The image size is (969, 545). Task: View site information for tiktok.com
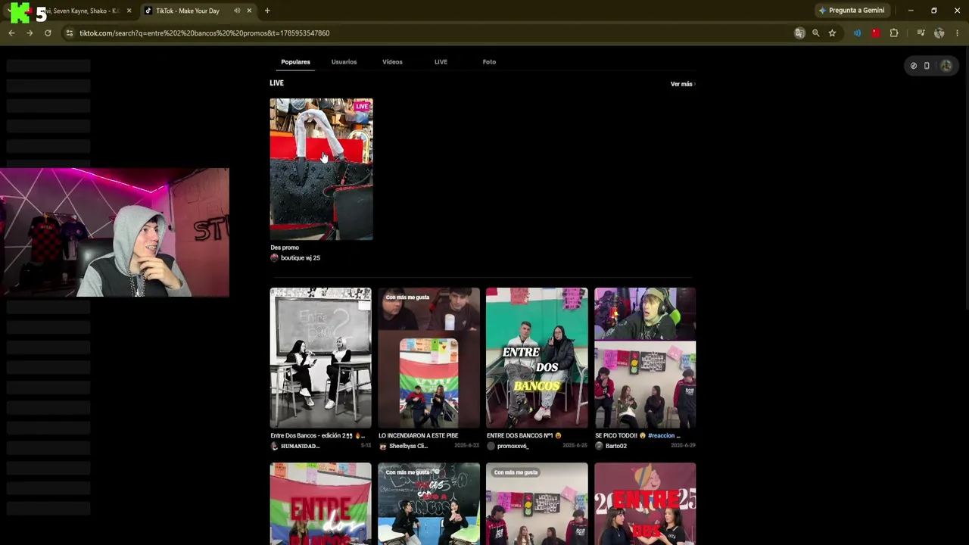click(x=69, y=33)
